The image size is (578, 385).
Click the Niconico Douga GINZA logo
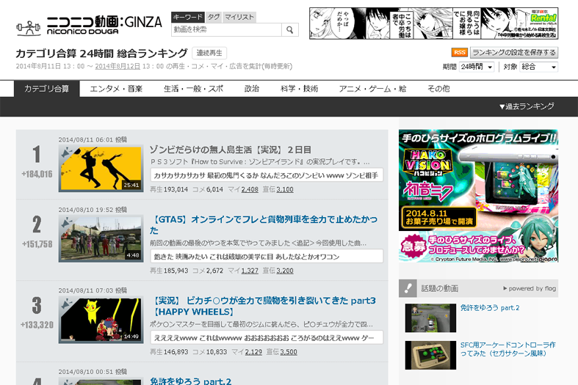[89, 26]
